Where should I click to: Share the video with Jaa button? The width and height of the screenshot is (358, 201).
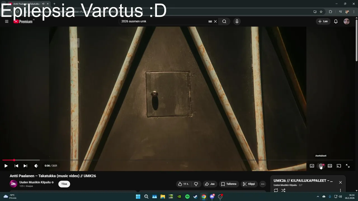coord(210,184)
